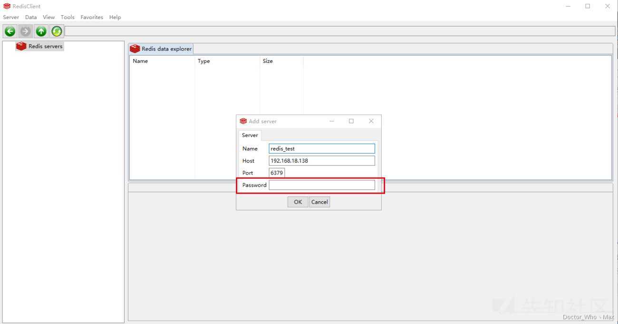Open the Tools menu

[x=68, y=17]
